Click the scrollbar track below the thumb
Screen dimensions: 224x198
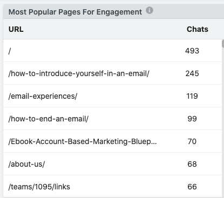coord(223,122)
